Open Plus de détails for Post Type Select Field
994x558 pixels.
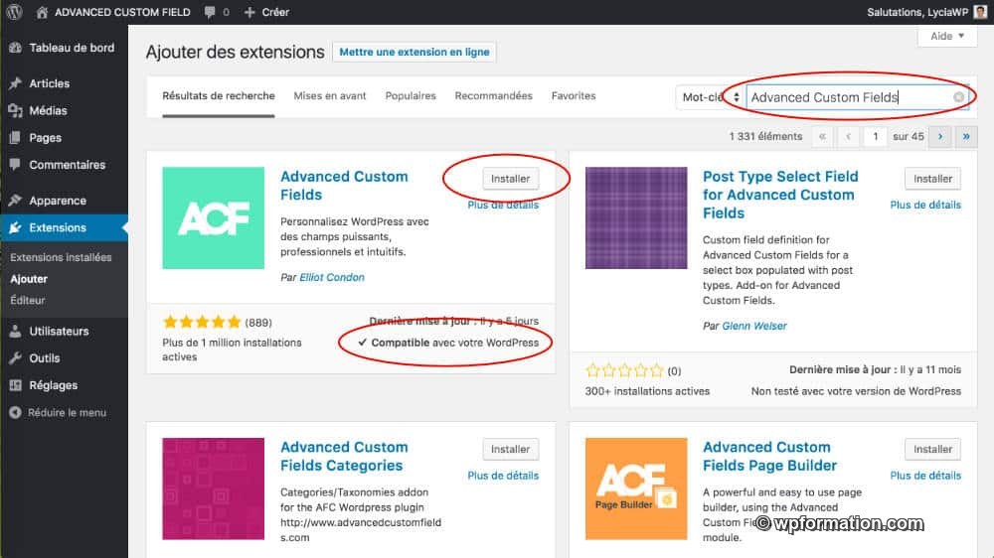pyautogui.click(x=925, y=206)
